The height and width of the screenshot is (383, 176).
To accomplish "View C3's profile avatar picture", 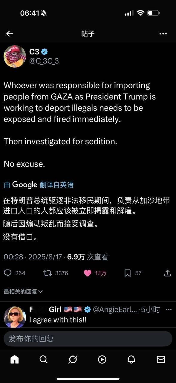I will tap(15, 57).
